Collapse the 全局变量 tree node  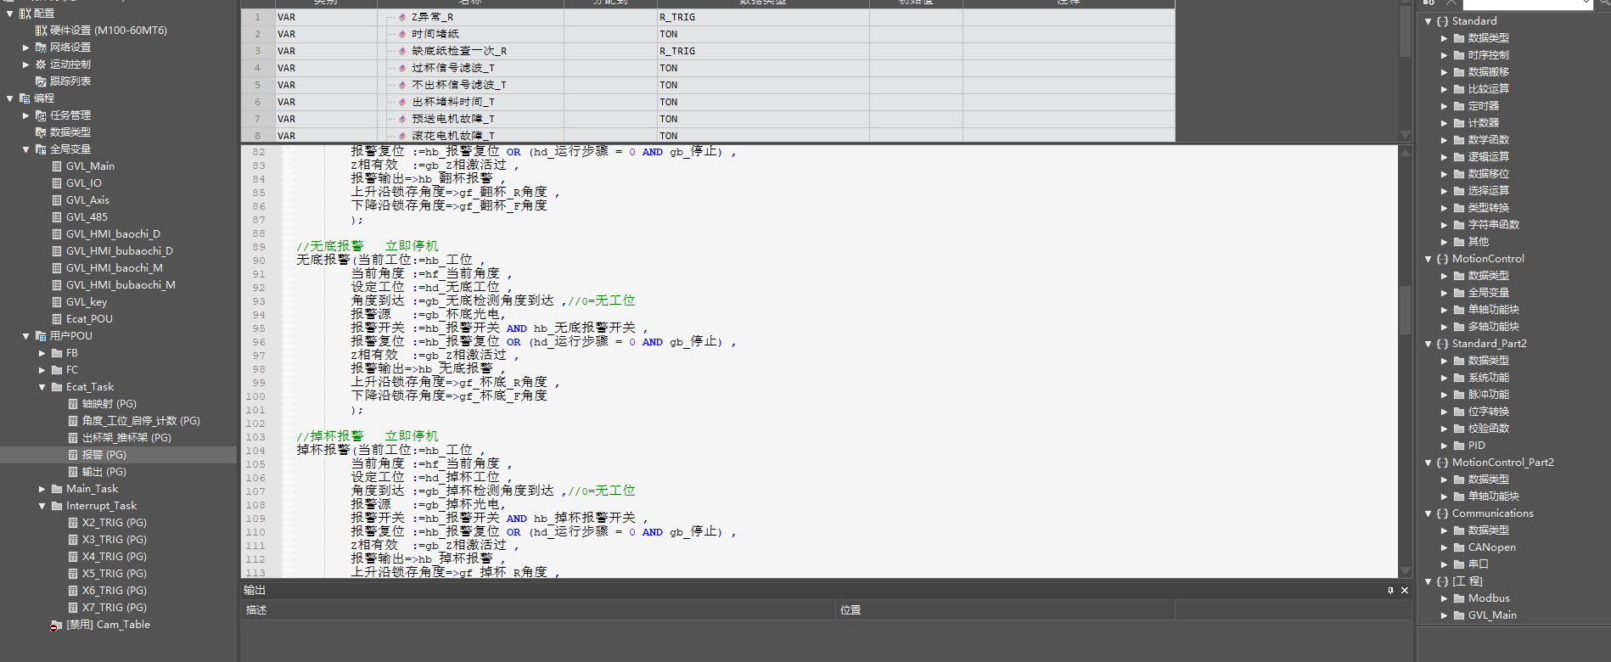(25, 149)
